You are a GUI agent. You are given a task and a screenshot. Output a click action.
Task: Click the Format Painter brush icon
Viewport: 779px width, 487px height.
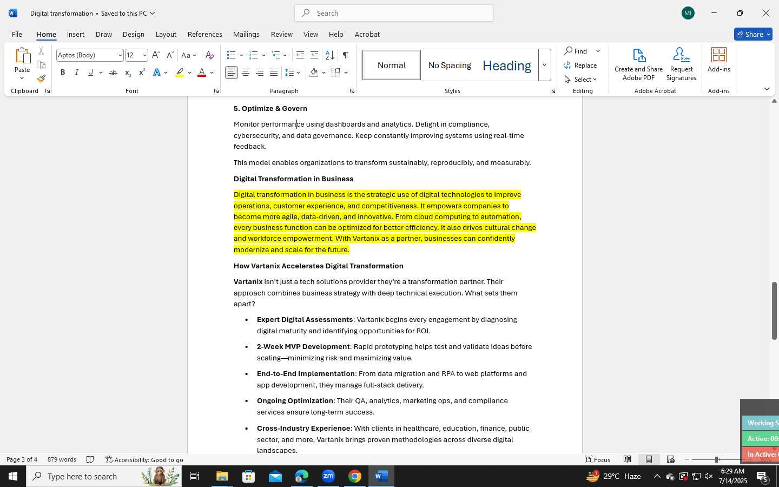click(41, 78)
